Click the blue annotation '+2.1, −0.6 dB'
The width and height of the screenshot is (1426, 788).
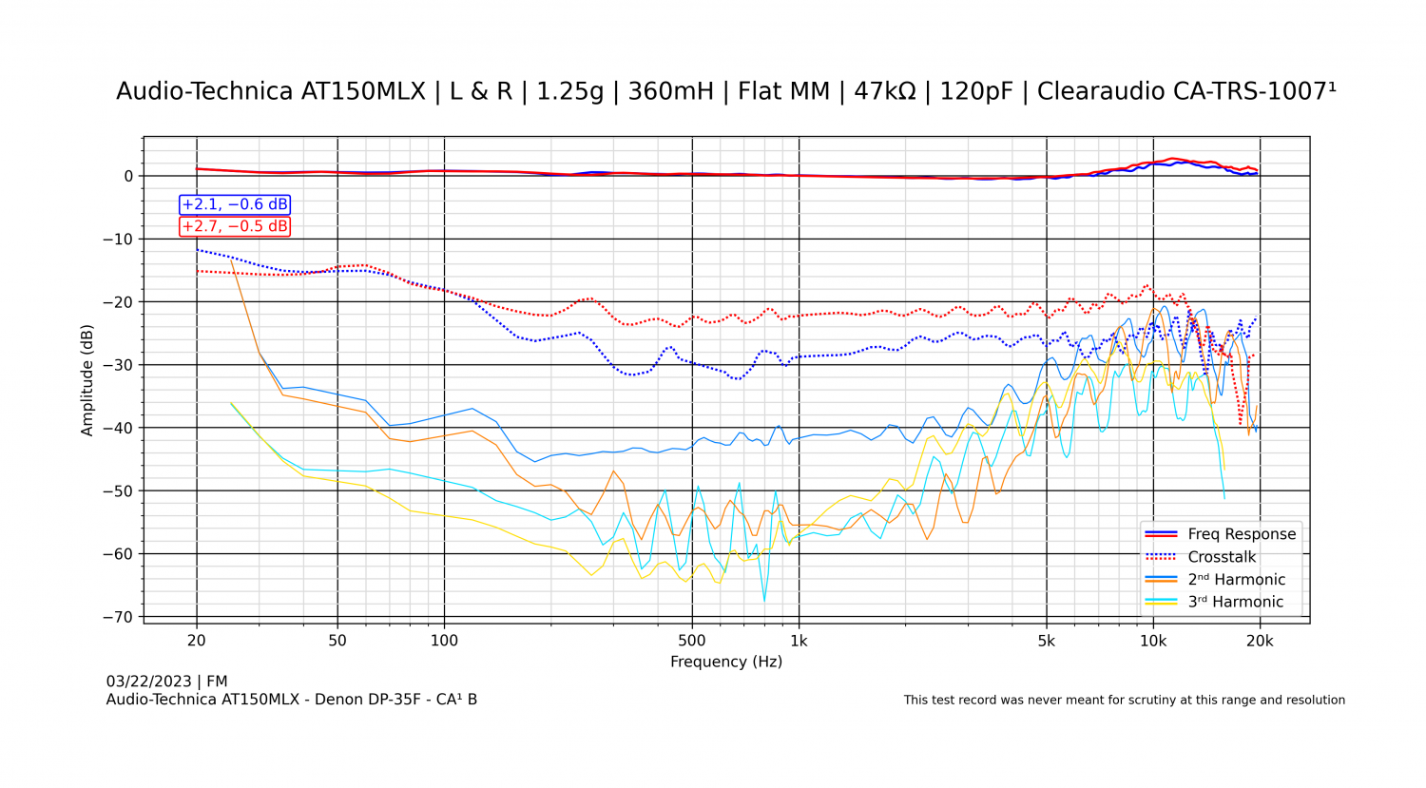coord(235,204)
